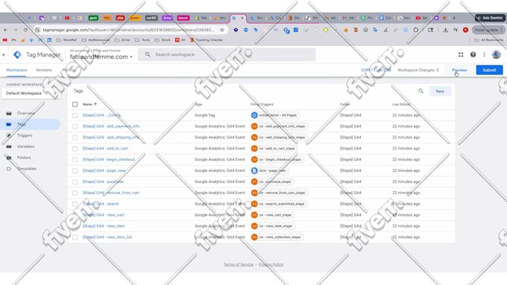Screen dimensions: 507x285
Task: Select Tags in the left sidebar
Action: (31, 124)
